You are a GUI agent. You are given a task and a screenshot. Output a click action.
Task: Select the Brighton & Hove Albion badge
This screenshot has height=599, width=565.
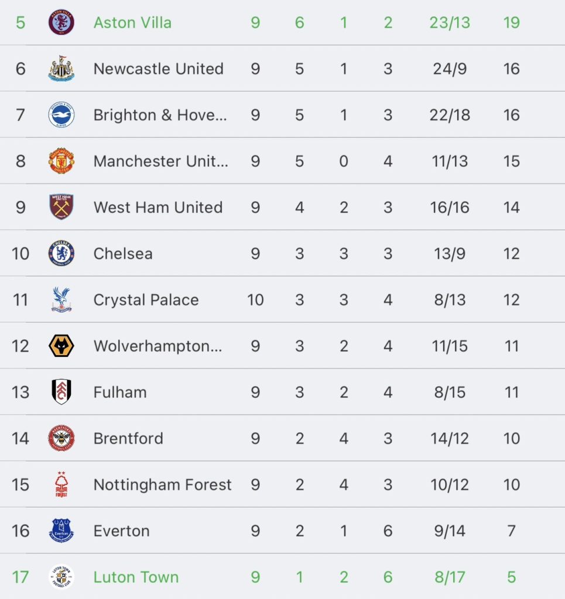pyautogui.click(x=61, y=115)
